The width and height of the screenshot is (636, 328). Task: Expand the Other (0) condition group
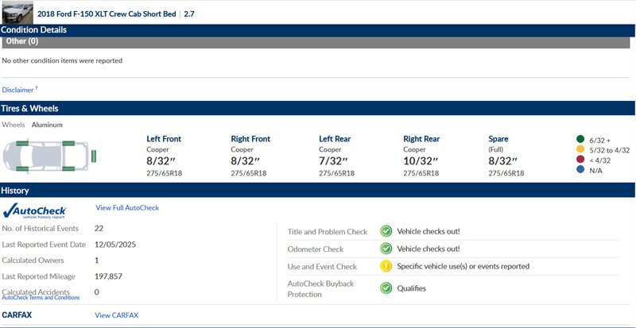(x=318, y=42)
